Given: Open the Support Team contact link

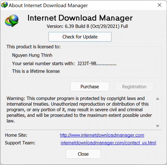Looking at the screenshot, I should (108, 143).
